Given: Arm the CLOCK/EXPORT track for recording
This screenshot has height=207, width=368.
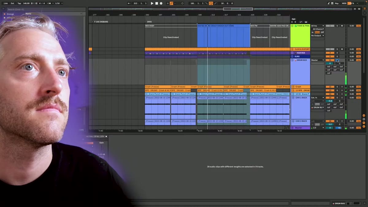Looking at the screenshot, I should [x=342, y=49].
